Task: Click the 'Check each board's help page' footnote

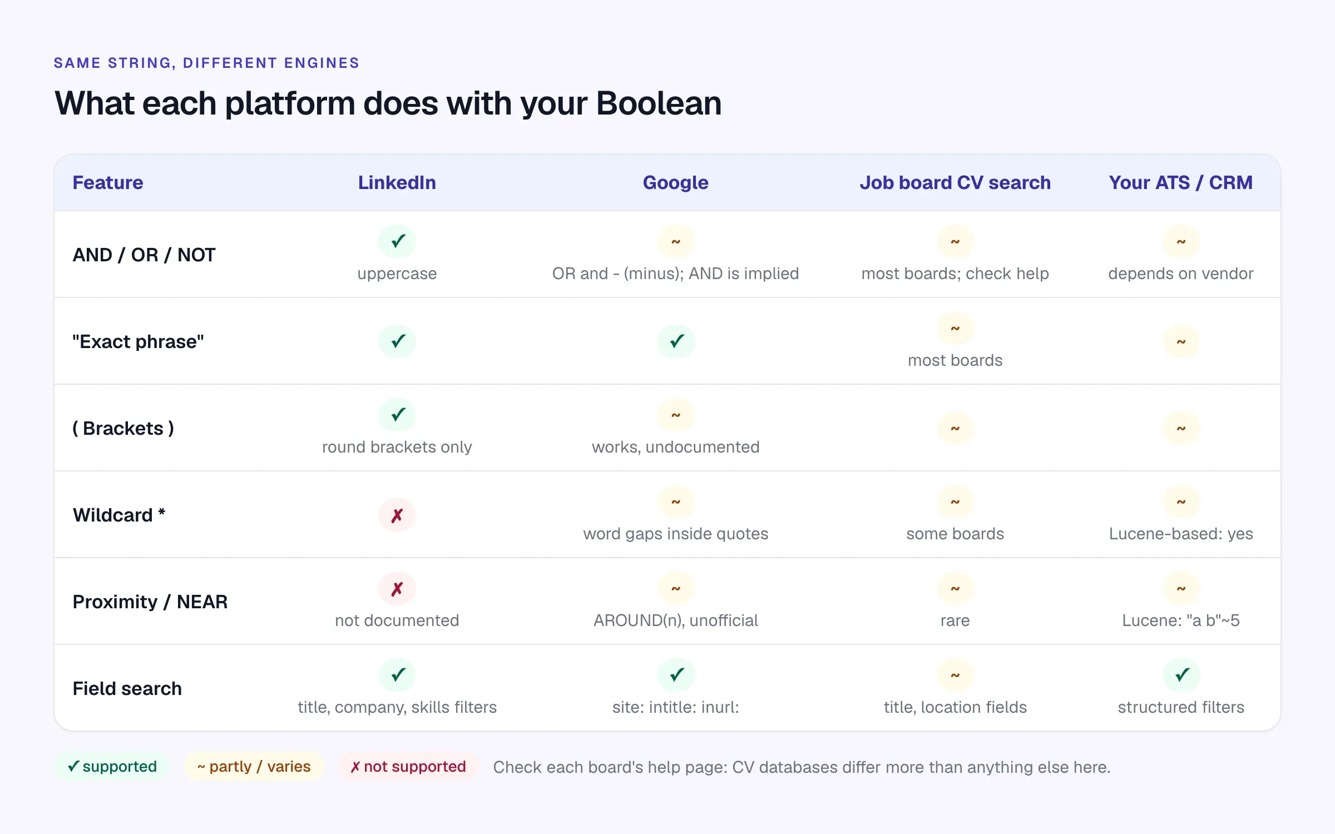Action: (x=802, y=767)
